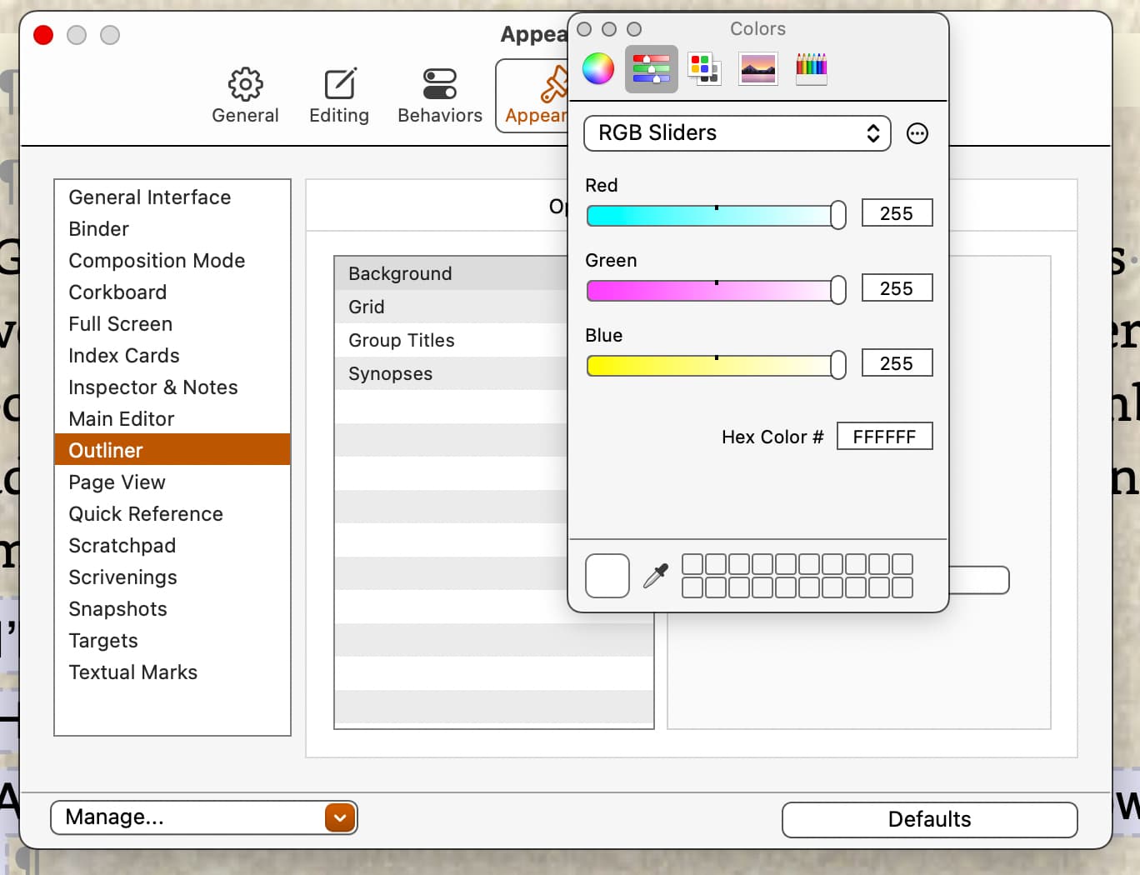
Task: Select the Appearance preferences tab
Action: 535,96
